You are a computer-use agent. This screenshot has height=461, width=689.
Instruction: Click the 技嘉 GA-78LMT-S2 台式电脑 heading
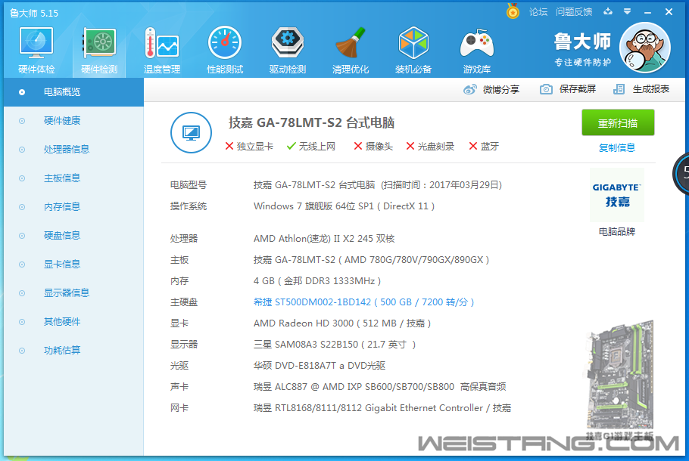(x=311, y=123)
